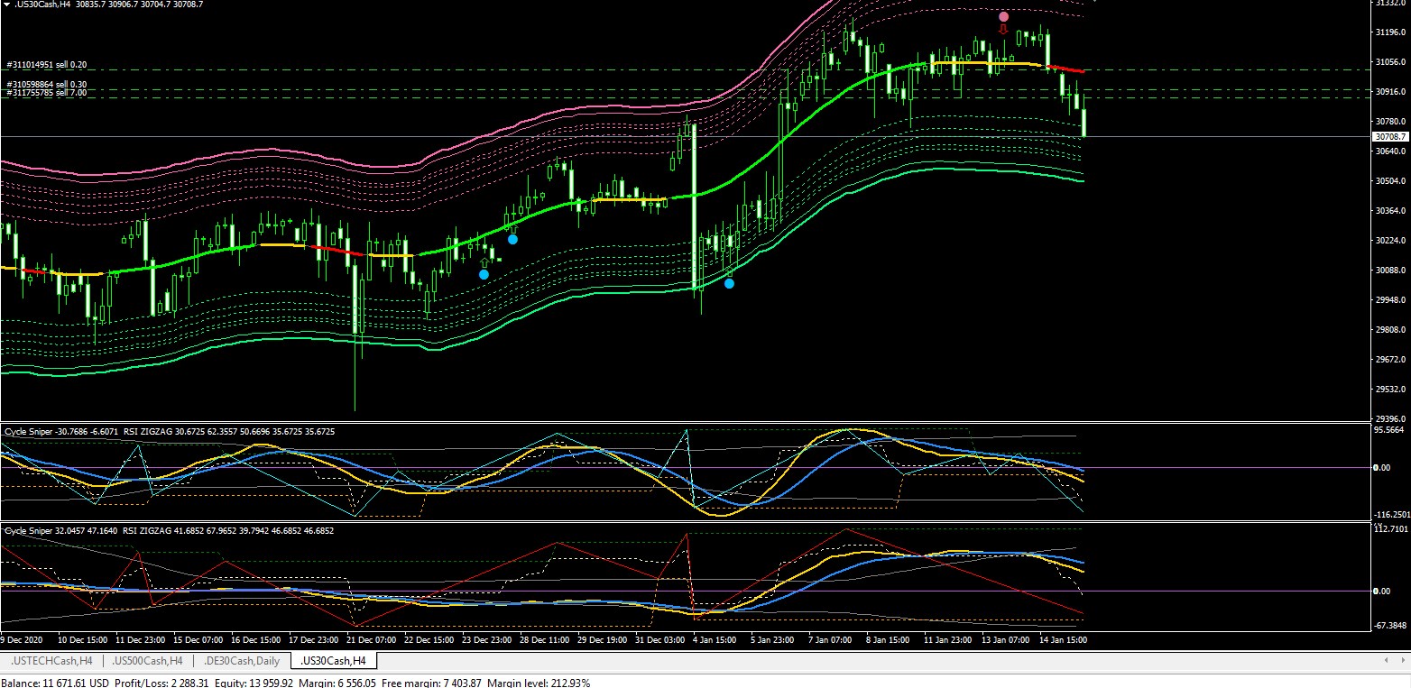The image size is (1411, 688).
Task: Click the 29948.0 price axis label
Action: point(1389,300)
